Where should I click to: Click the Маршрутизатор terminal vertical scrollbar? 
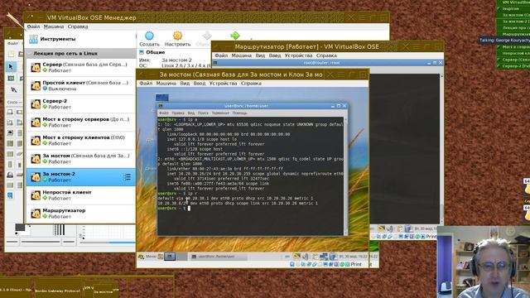[441, 149]
